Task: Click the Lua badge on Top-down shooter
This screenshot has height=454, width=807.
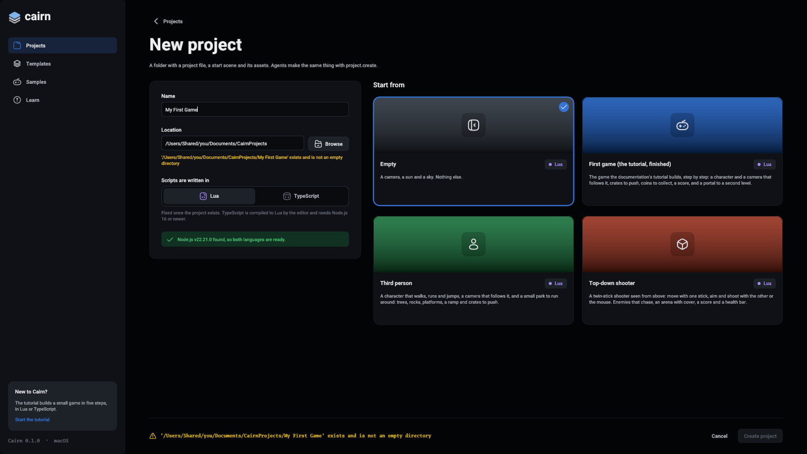Action: click(765, 283)
